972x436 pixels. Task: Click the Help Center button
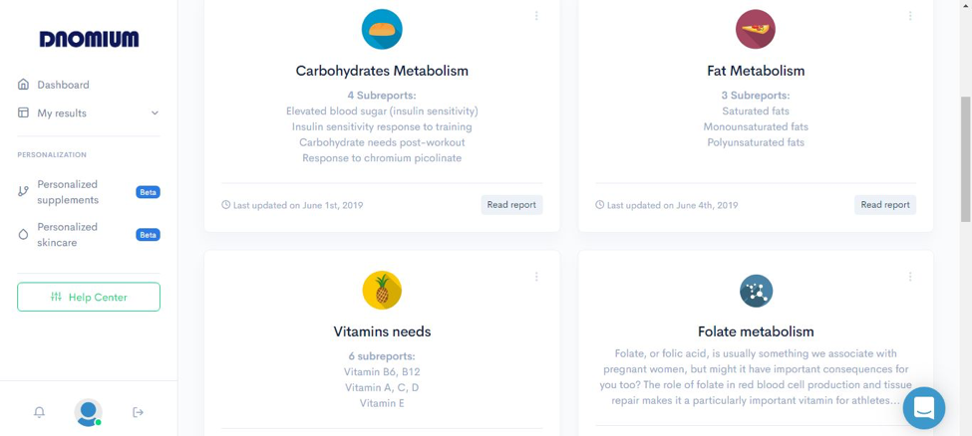89,298
